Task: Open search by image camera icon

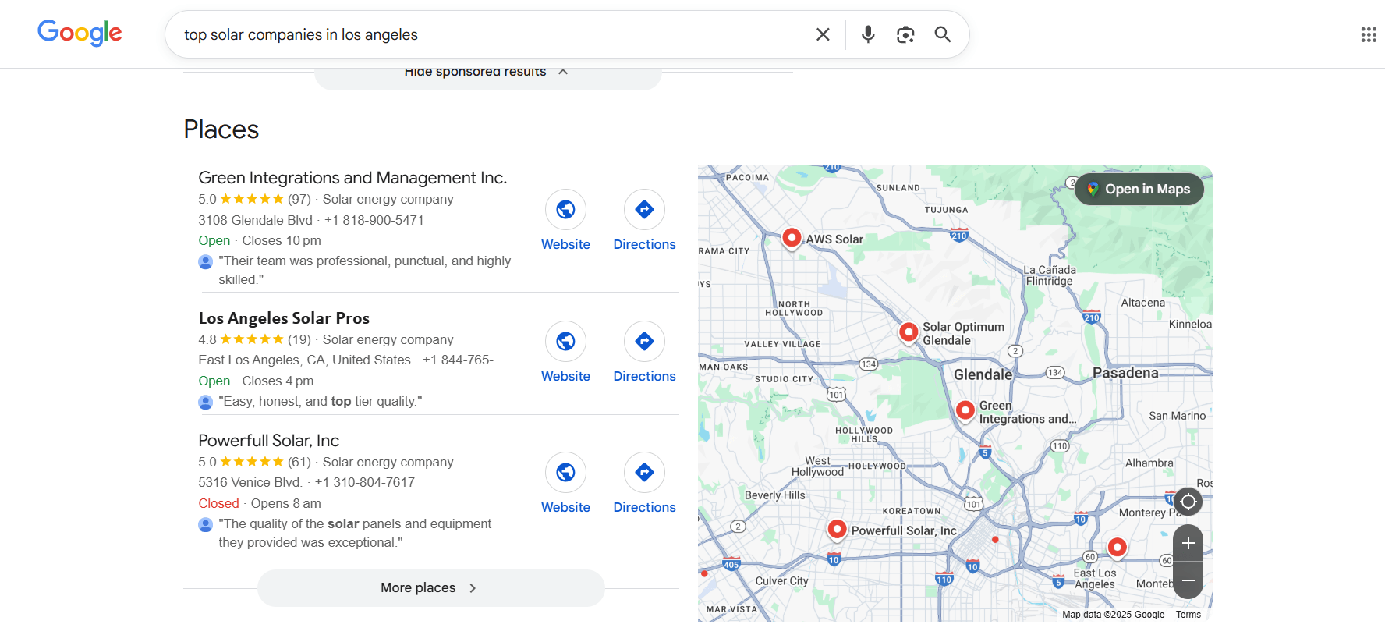Action: tap(905, 34)
